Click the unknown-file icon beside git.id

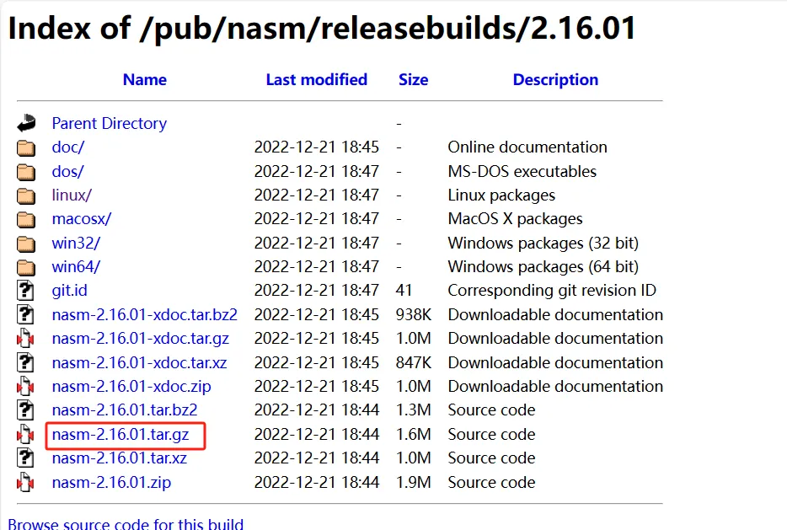coord(26,291)
